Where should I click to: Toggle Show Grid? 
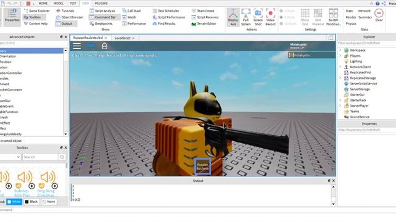[305, 17]
